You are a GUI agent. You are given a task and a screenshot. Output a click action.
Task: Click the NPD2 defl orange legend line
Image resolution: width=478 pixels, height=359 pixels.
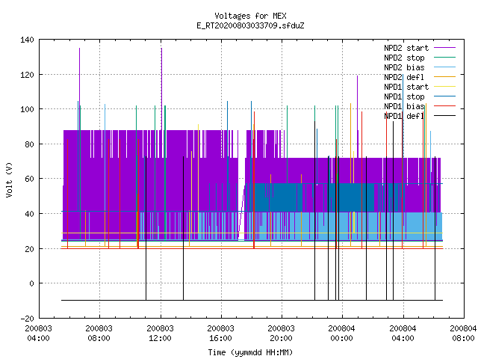click(444, 77)
